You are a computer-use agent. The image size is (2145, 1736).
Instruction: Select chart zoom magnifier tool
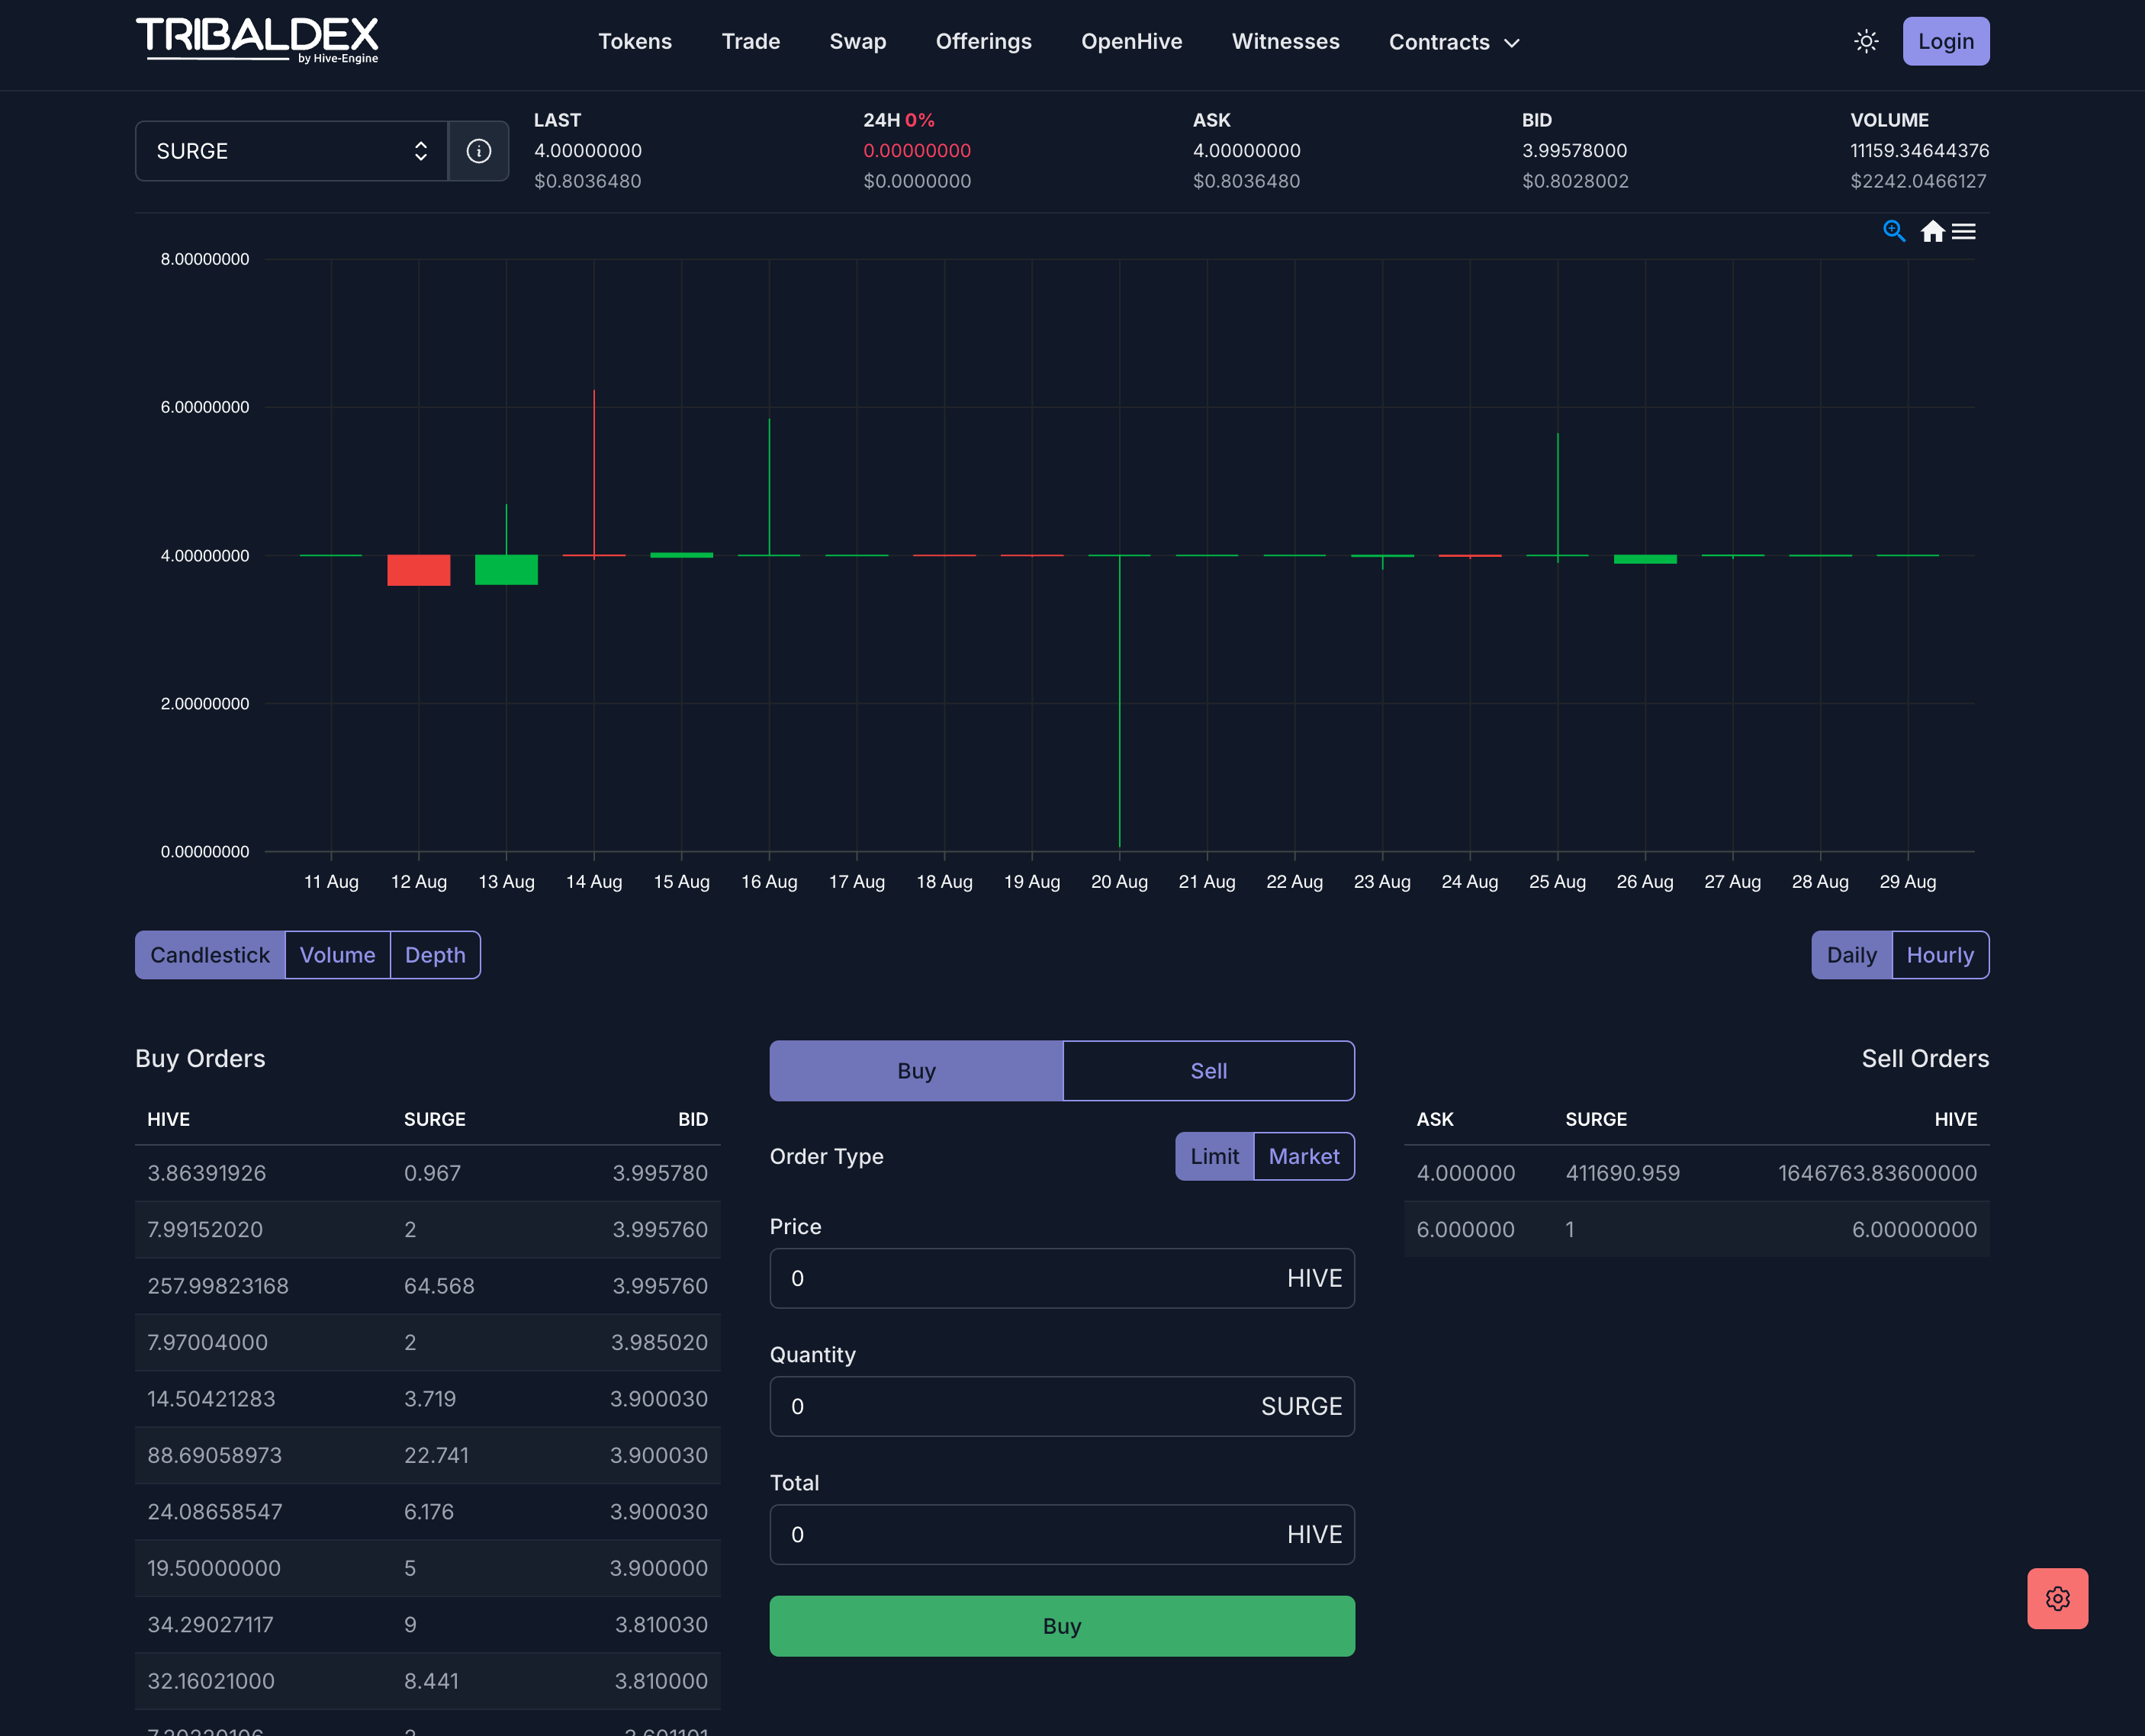point(1893,231)
